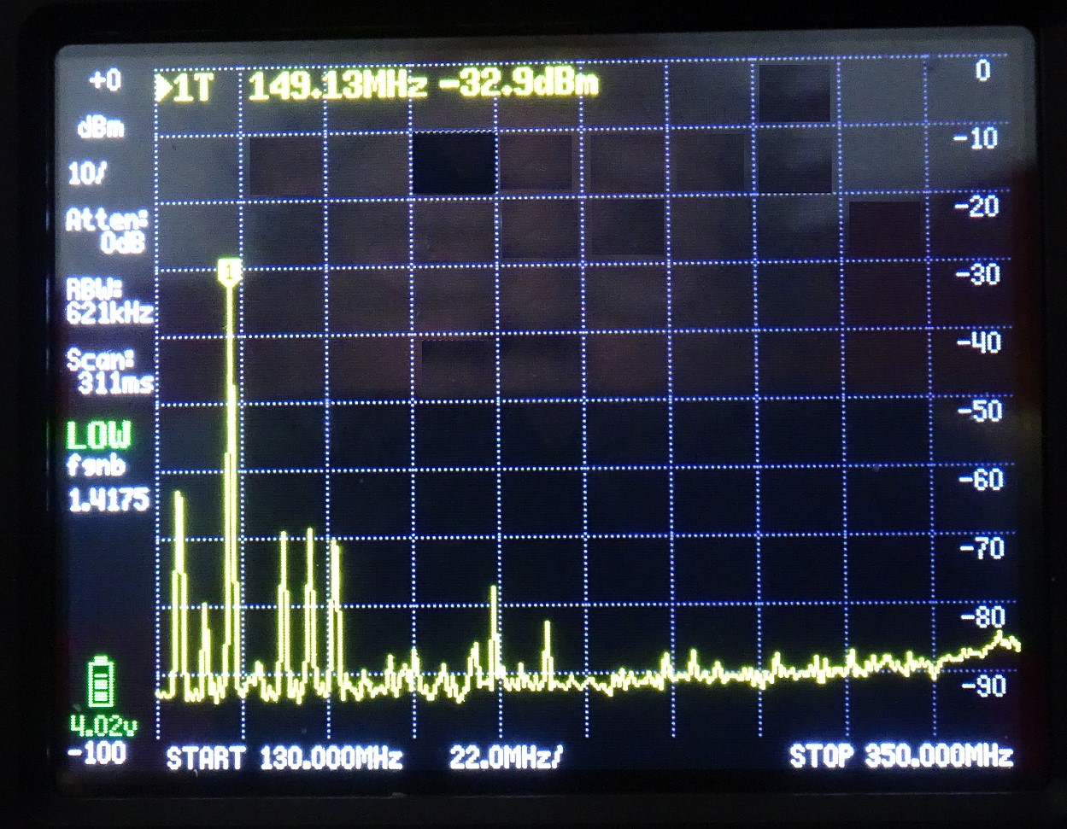Tap the -50 label on right axis
The width and height of the screenshot is (1067, 829).
point(981,411)
